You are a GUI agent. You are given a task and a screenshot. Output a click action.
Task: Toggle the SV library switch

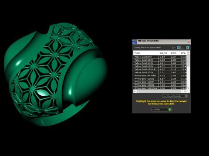click(176, 48)
